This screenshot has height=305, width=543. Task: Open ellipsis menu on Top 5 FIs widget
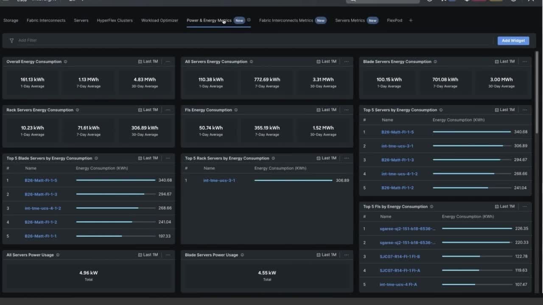pyautogui.click(x=525, y=207)
